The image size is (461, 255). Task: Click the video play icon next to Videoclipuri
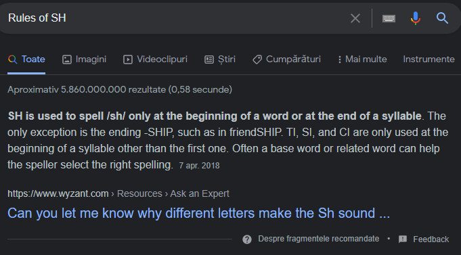127,60
